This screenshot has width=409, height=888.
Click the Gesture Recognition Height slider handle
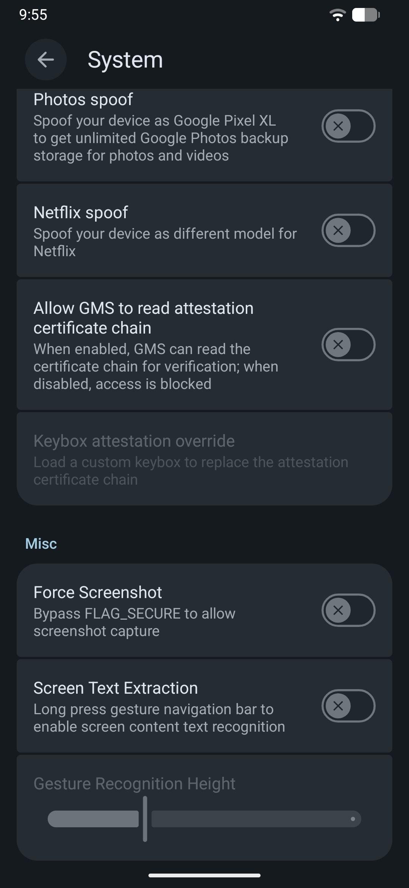tap(145, 819)
